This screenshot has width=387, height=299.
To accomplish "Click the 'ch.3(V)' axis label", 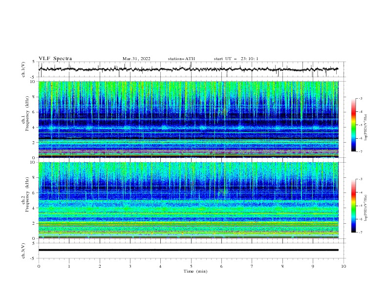I will (x=23, y=251).
